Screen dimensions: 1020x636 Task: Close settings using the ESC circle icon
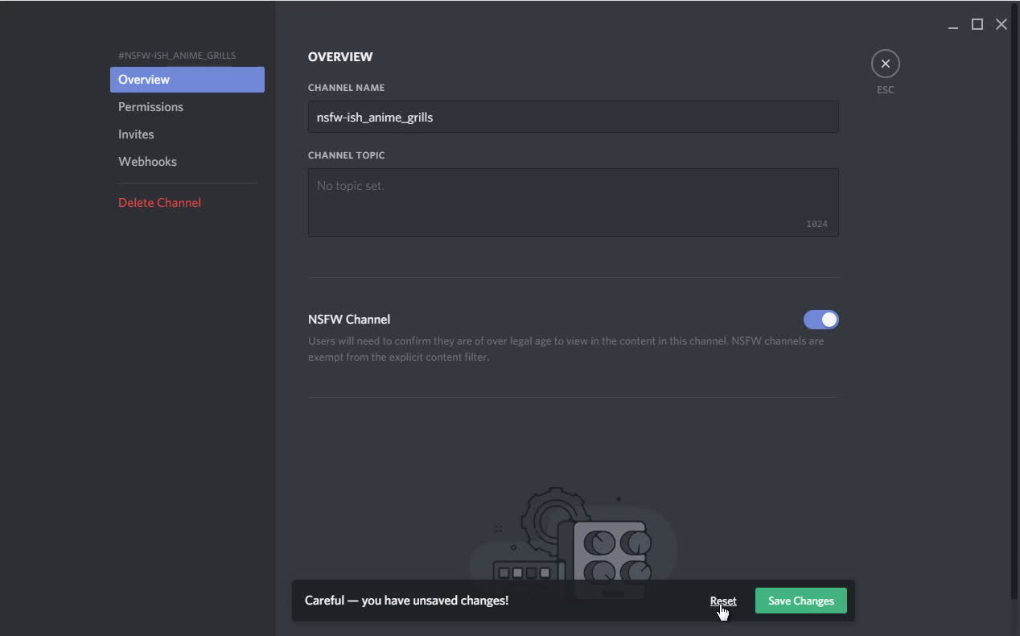click(x=885, y=63)
